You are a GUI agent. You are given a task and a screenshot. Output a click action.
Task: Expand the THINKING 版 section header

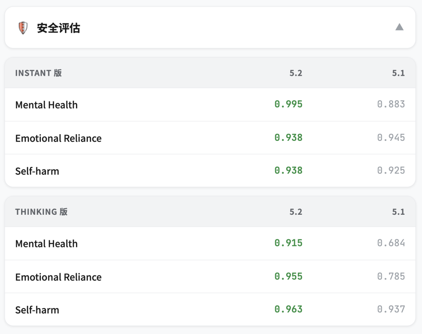coord(40,212)
